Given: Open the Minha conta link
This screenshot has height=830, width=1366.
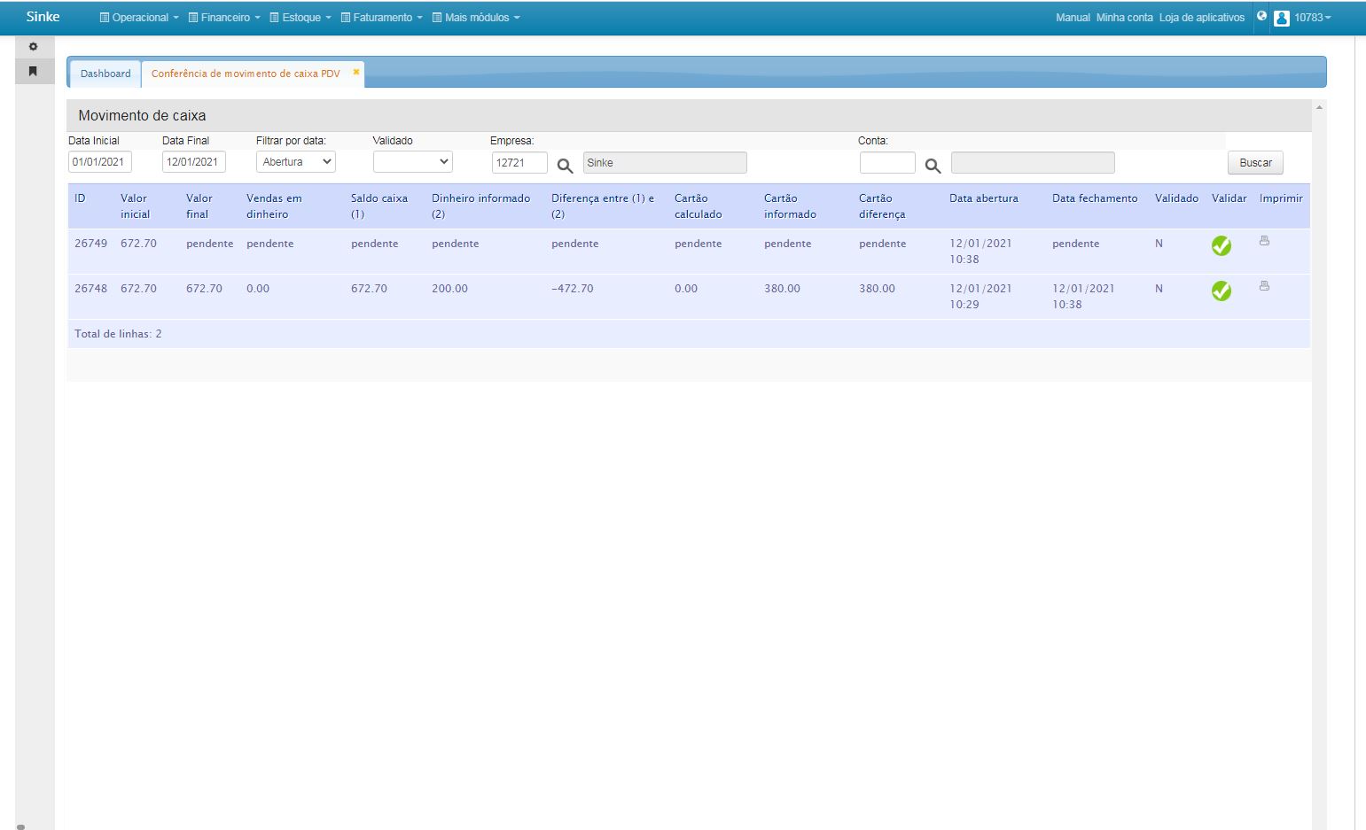Looking at the screenshot, I should (1124, 18).
